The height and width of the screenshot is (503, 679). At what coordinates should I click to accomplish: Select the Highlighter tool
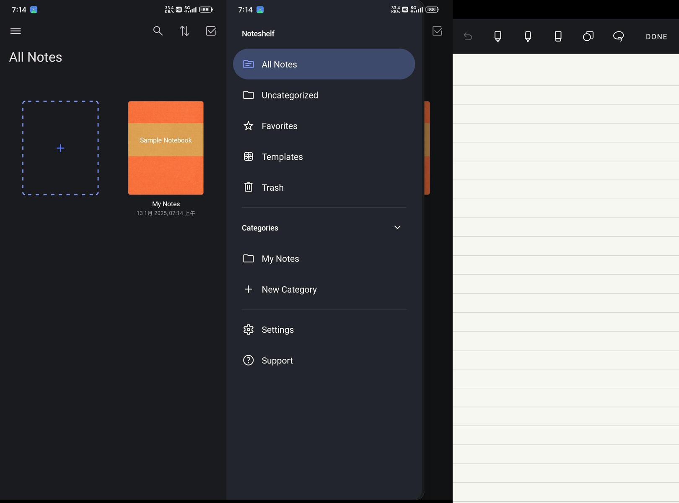[x=528, y=36]
